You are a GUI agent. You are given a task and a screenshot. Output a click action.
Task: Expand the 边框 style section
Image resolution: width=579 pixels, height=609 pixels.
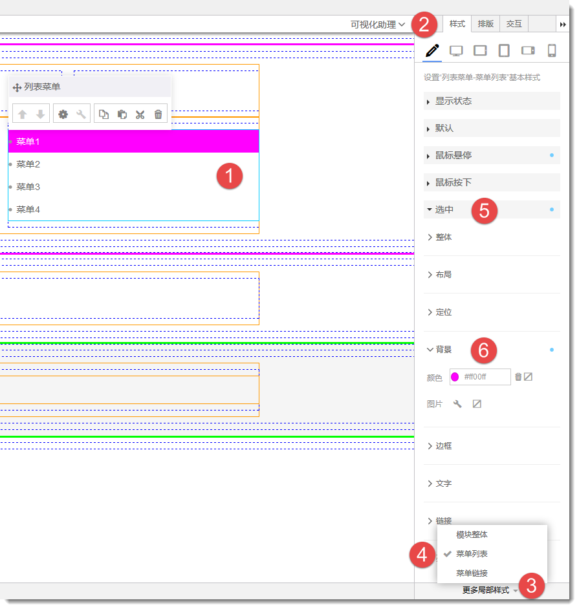point(443,446)
